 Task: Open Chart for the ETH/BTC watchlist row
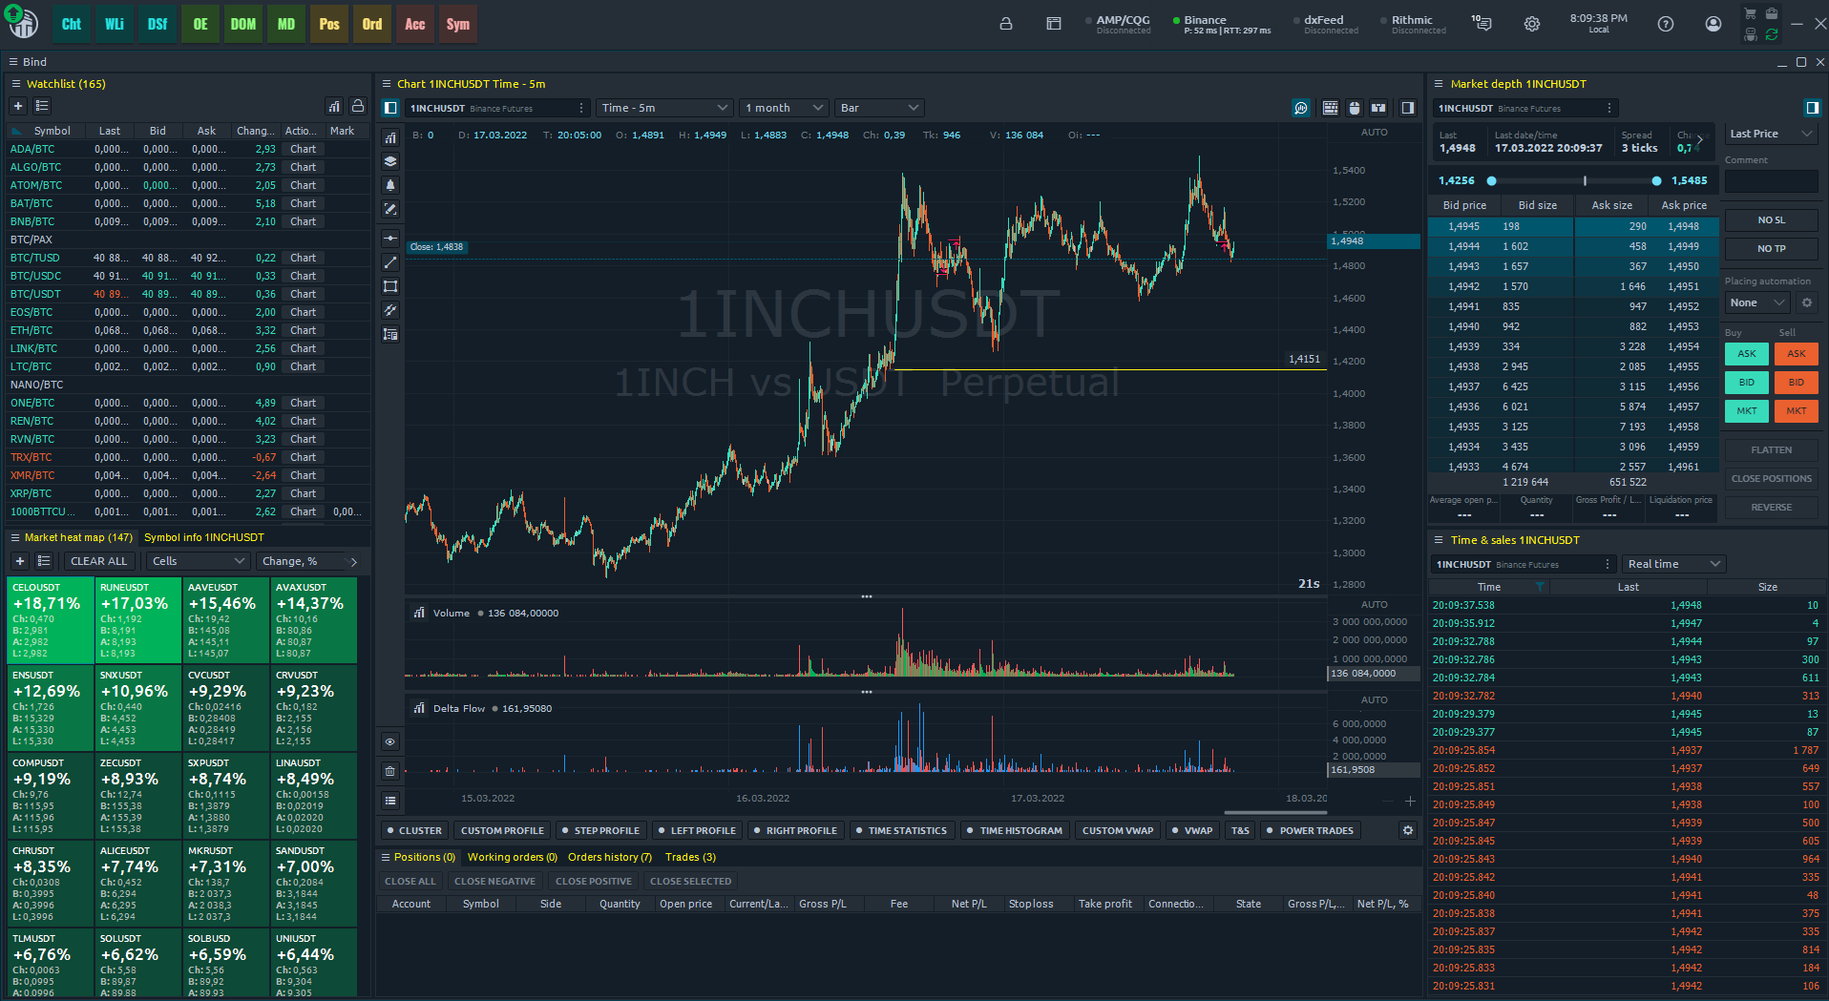point(304,330)
